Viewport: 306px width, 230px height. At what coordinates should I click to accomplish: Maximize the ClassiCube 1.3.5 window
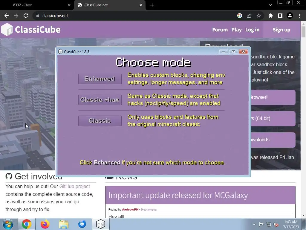(233, 52)
